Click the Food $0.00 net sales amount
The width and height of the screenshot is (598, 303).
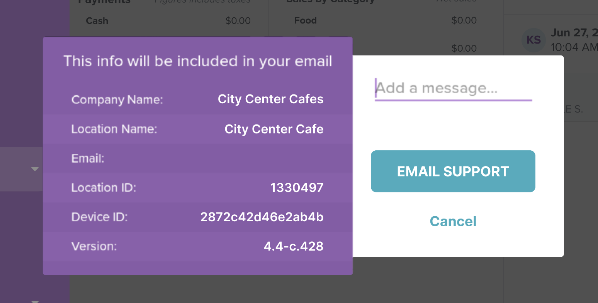[464, 20]
